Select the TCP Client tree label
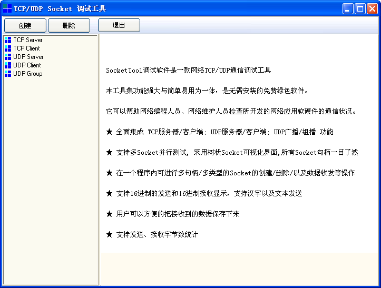The width and height of the screenshot is (381, 288). (26, 48)
